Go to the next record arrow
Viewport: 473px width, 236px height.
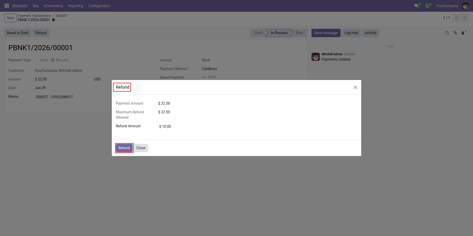pyautogui.click(x=465, y=18)
